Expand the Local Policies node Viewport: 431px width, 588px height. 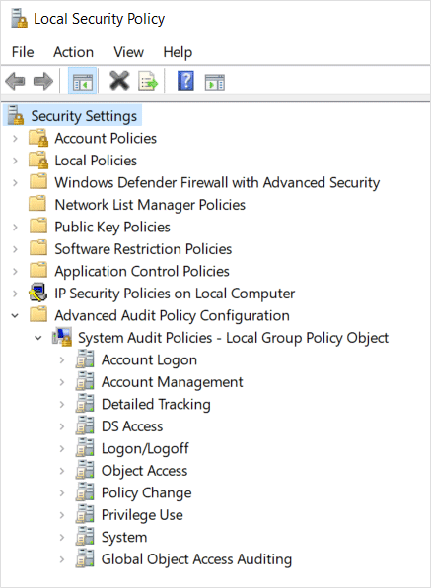[x=15, y=161]
